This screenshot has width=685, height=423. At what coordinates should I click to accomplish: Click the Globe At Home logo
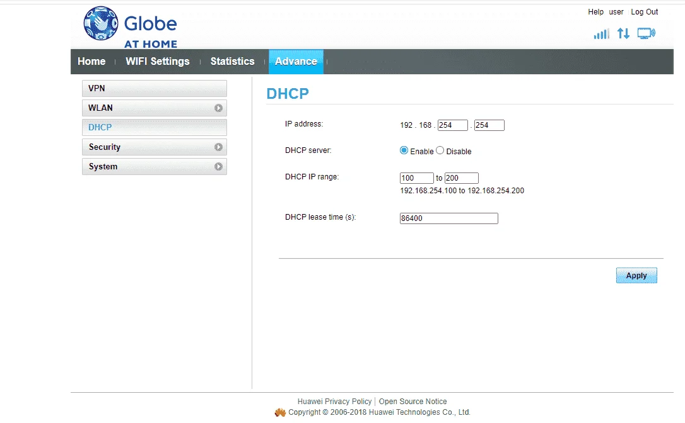130,27
